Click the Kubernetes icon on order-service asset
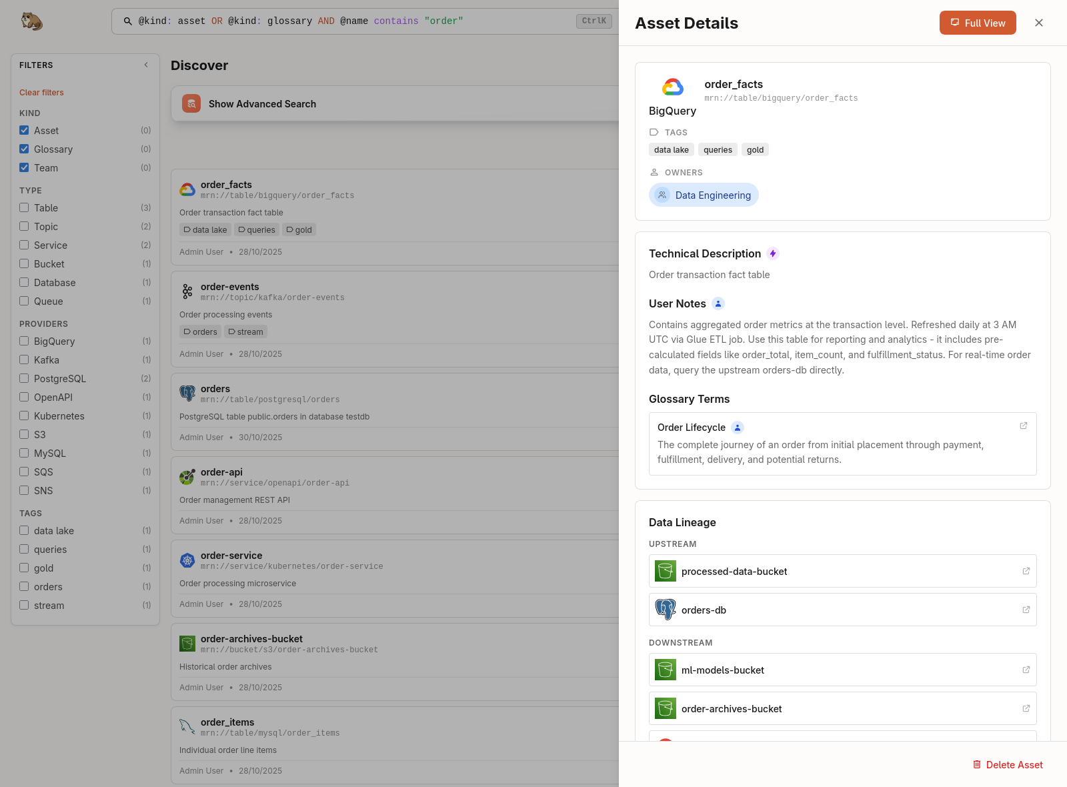 (x=187, y=560)
